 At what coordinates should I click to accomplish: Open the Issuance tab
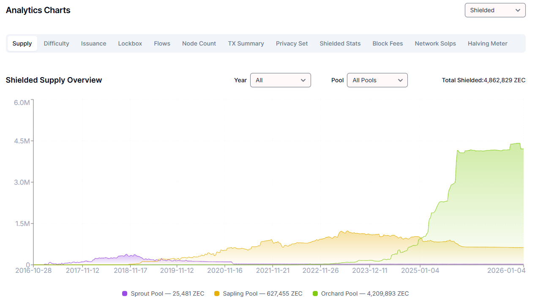point(93,43)
